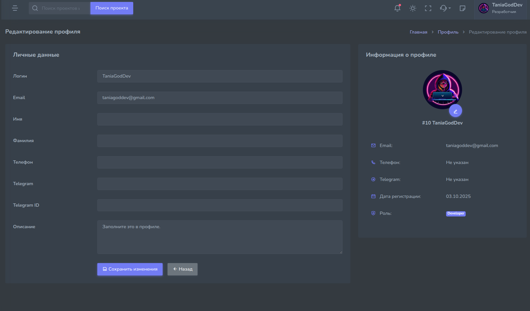
Task: Click Сохранить изменения button
Action: [130, 269]
